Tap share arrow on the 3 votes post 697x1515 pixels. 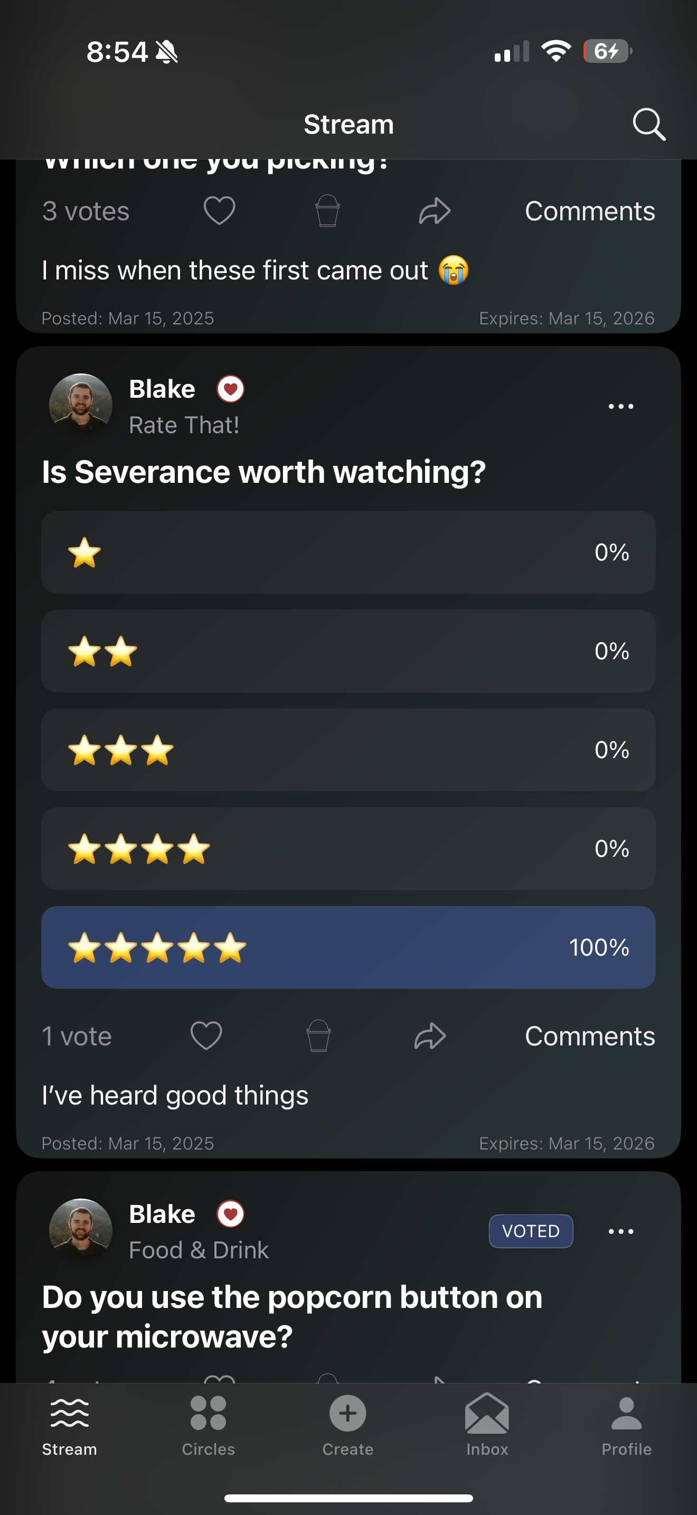[x=435, y=211]
